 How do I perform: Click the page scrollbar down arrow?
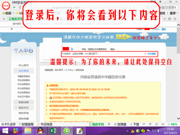(x=178, y=118)
